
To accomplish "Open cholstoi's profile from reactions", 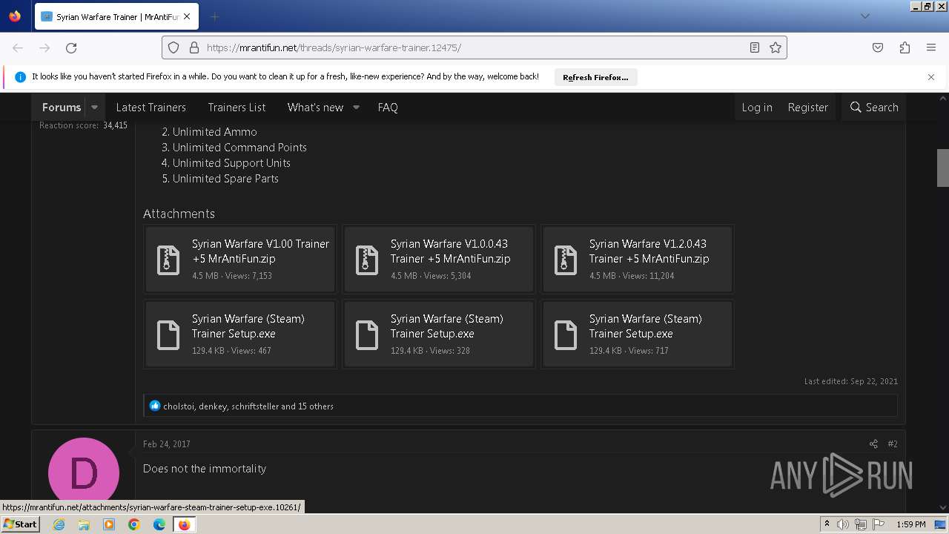I will pos(179,406).
